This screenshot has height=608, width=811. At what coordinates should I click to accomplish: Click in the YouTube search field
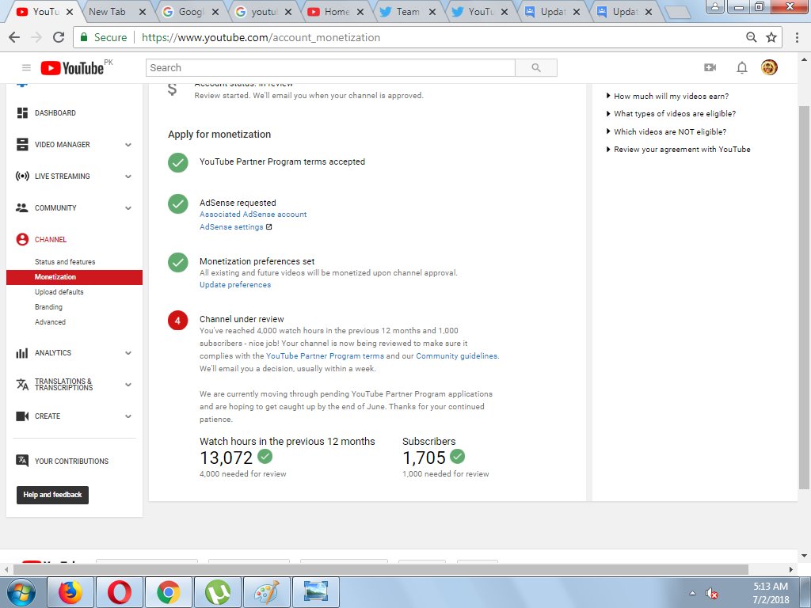click(330, 68)
